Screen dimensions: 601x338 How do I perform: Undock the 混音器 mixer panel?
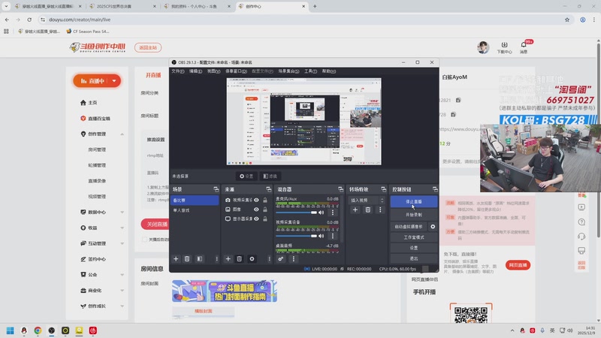pyautogui.click(x=341, y=189)
